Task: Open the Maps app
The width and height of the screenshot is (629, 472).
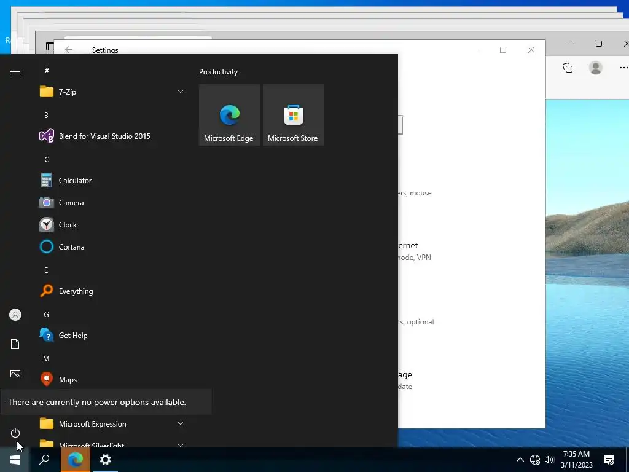Action: (x=112, y=379)
